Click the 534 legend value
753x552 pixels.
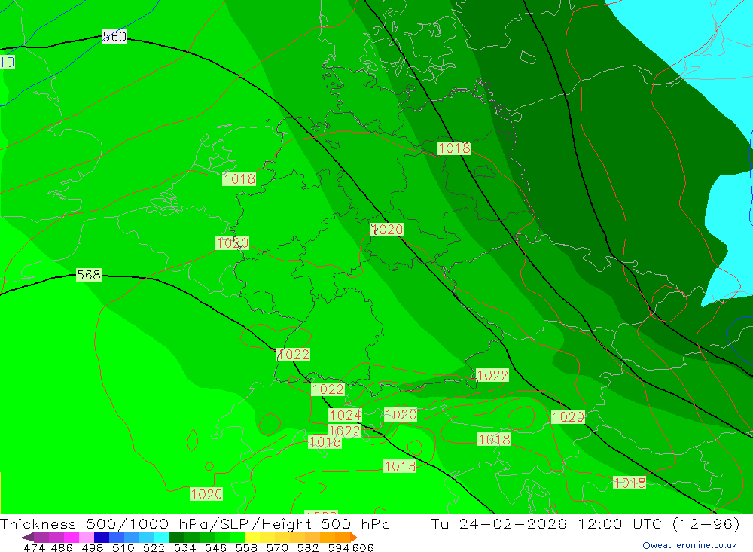tap(185, 547)
